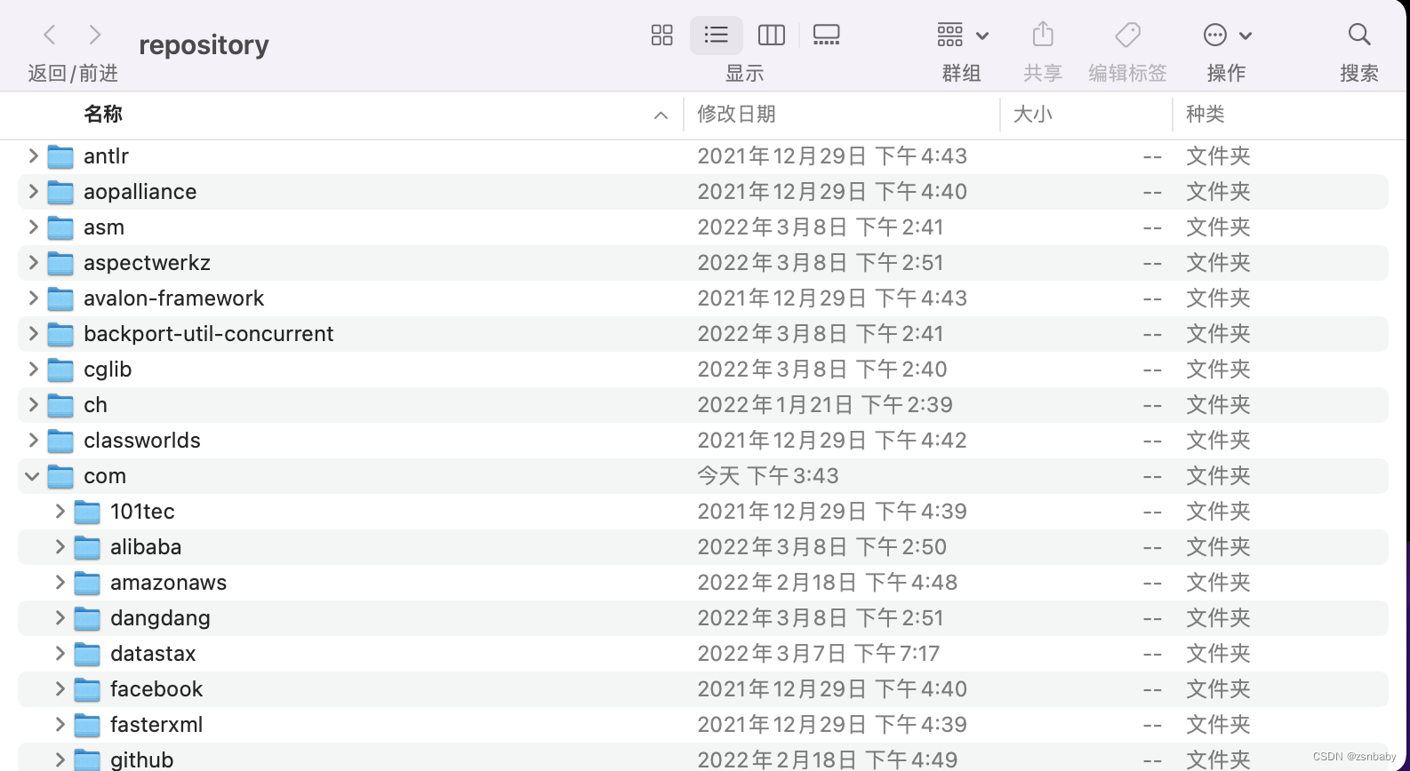Select the backport-util-concurrent folder icon

tap(60, 334)
